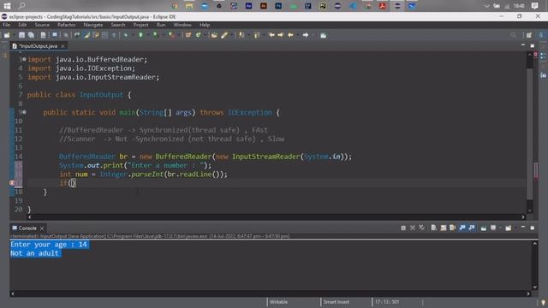Screen dimensions: 548x308
Task: Click the Pin Console icon
Action: 484,228
